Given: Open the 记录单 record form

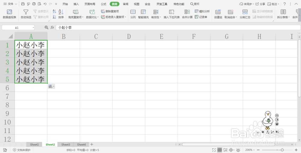Looking at the screenshot, I should [x=201, y=17].
